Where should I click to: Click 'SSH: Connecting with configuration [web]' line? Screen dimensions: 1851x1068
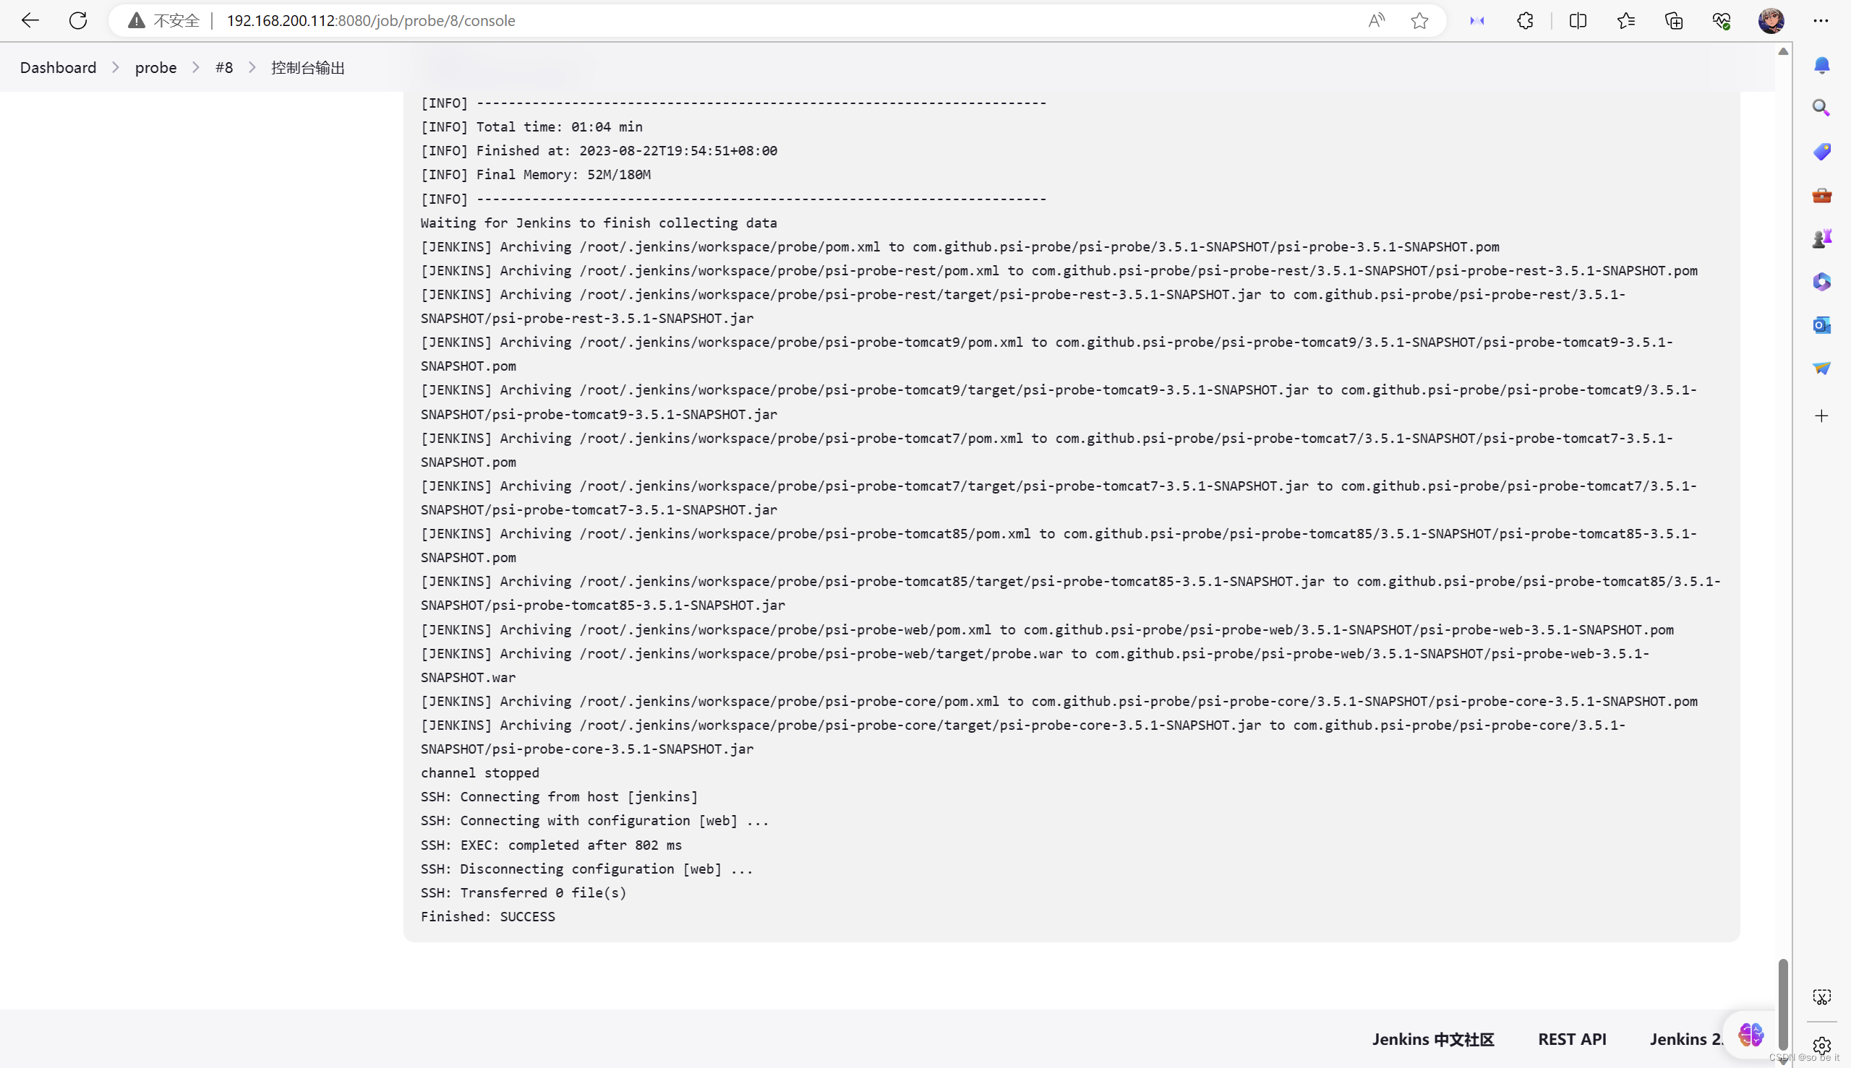tap(595, 821)
